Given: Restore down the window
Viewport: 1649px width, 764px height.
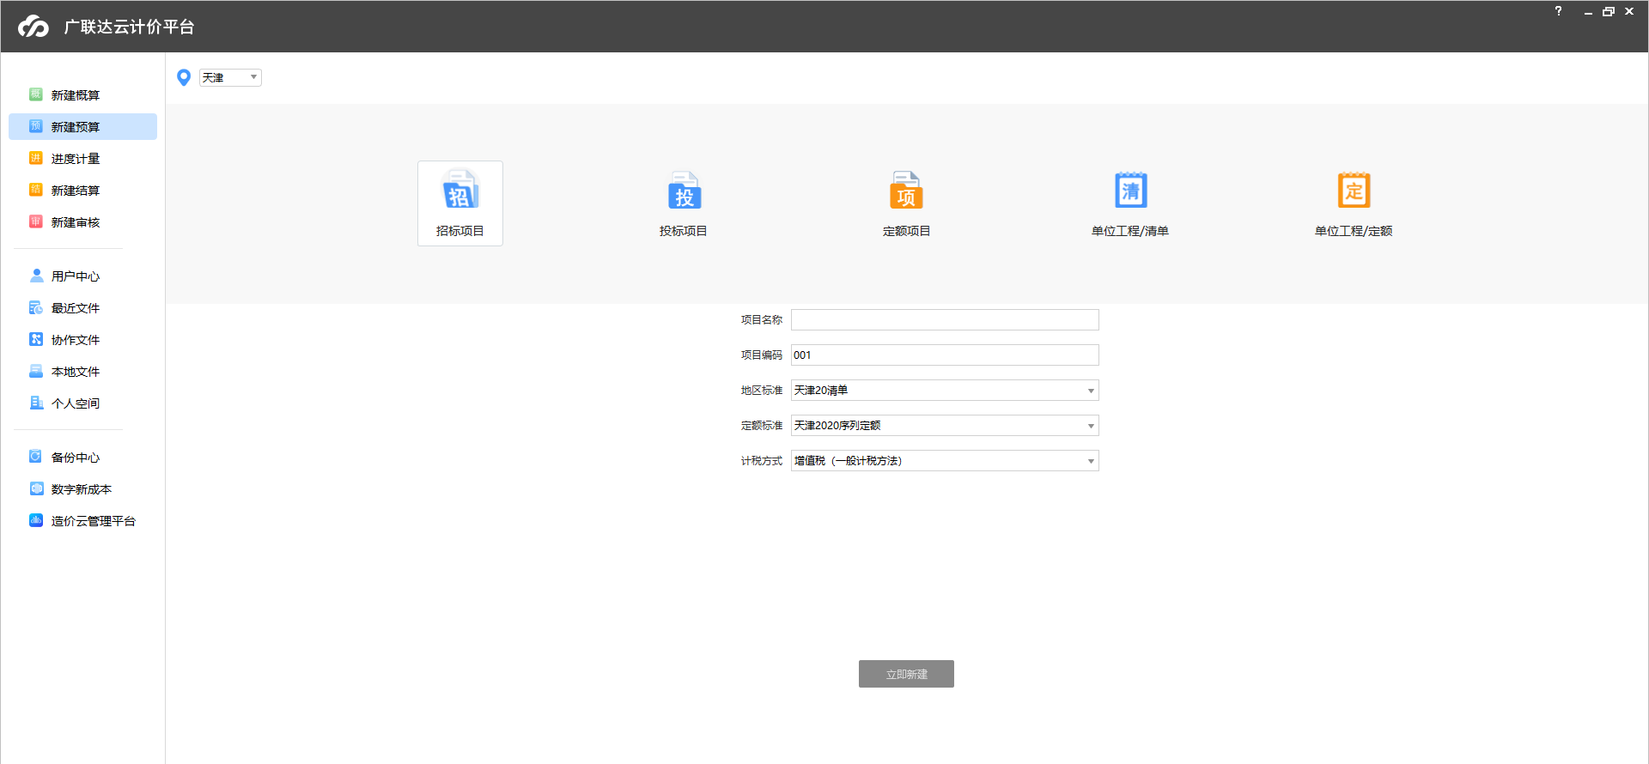Looking at the screenshot, I should tap(1609, 12).
